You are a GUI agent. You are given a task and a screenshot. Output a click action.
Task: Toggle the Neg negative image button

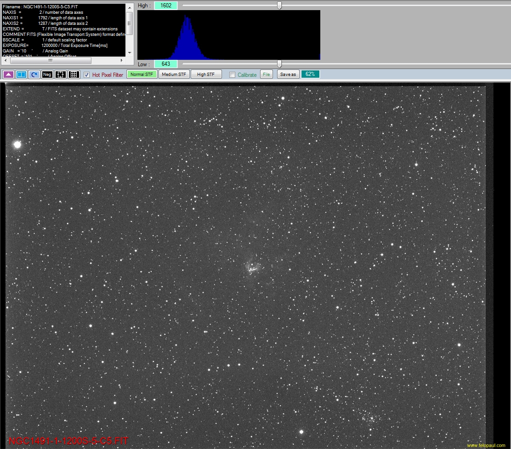click(47, 75)
